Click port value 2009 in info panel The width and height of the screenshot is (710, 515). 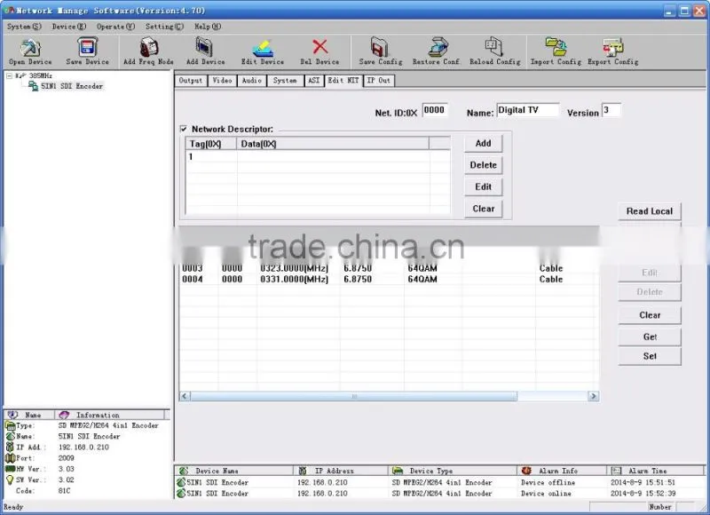66,458
